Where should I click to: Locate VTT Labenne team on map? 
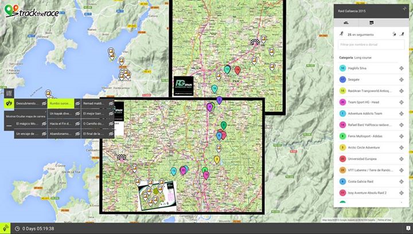point(401,170)
